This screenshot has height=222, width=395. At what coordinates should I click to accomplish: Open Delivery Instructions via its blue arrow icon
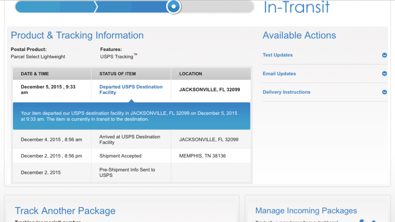click(384, 92)
